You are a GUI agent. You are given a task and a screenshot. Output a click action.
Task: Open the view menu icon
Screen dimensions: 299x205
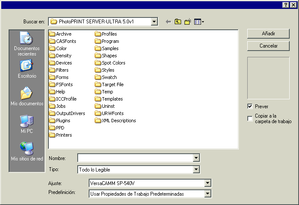pos(199,22)
